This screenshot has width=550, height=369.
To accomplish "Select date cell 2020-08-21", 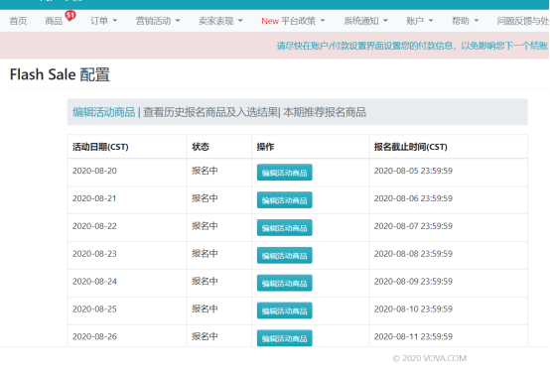I will [94, 198].
